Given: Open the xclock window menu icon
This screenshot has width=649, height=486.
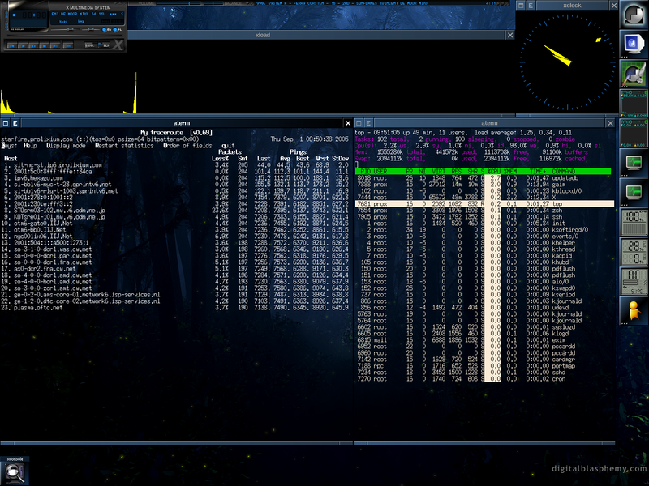Looking at the screenshot, I should click(x=521, y=6).
